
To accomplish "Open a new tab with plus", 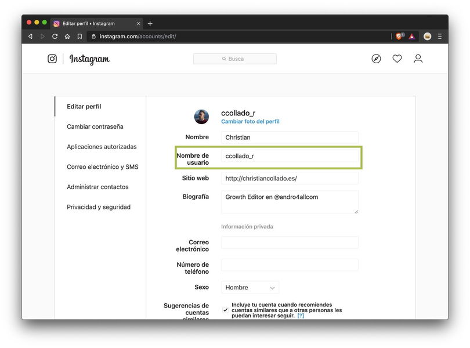I will coord(150,23).
